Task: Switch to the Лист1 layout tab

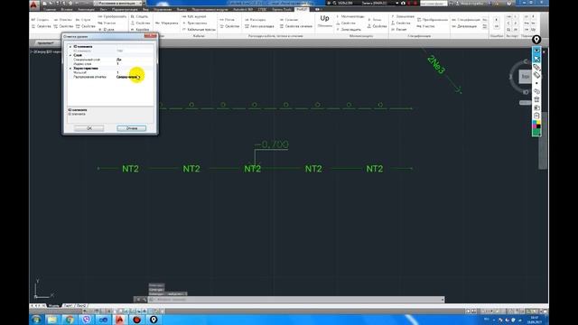Action: [x=68, y=306]
